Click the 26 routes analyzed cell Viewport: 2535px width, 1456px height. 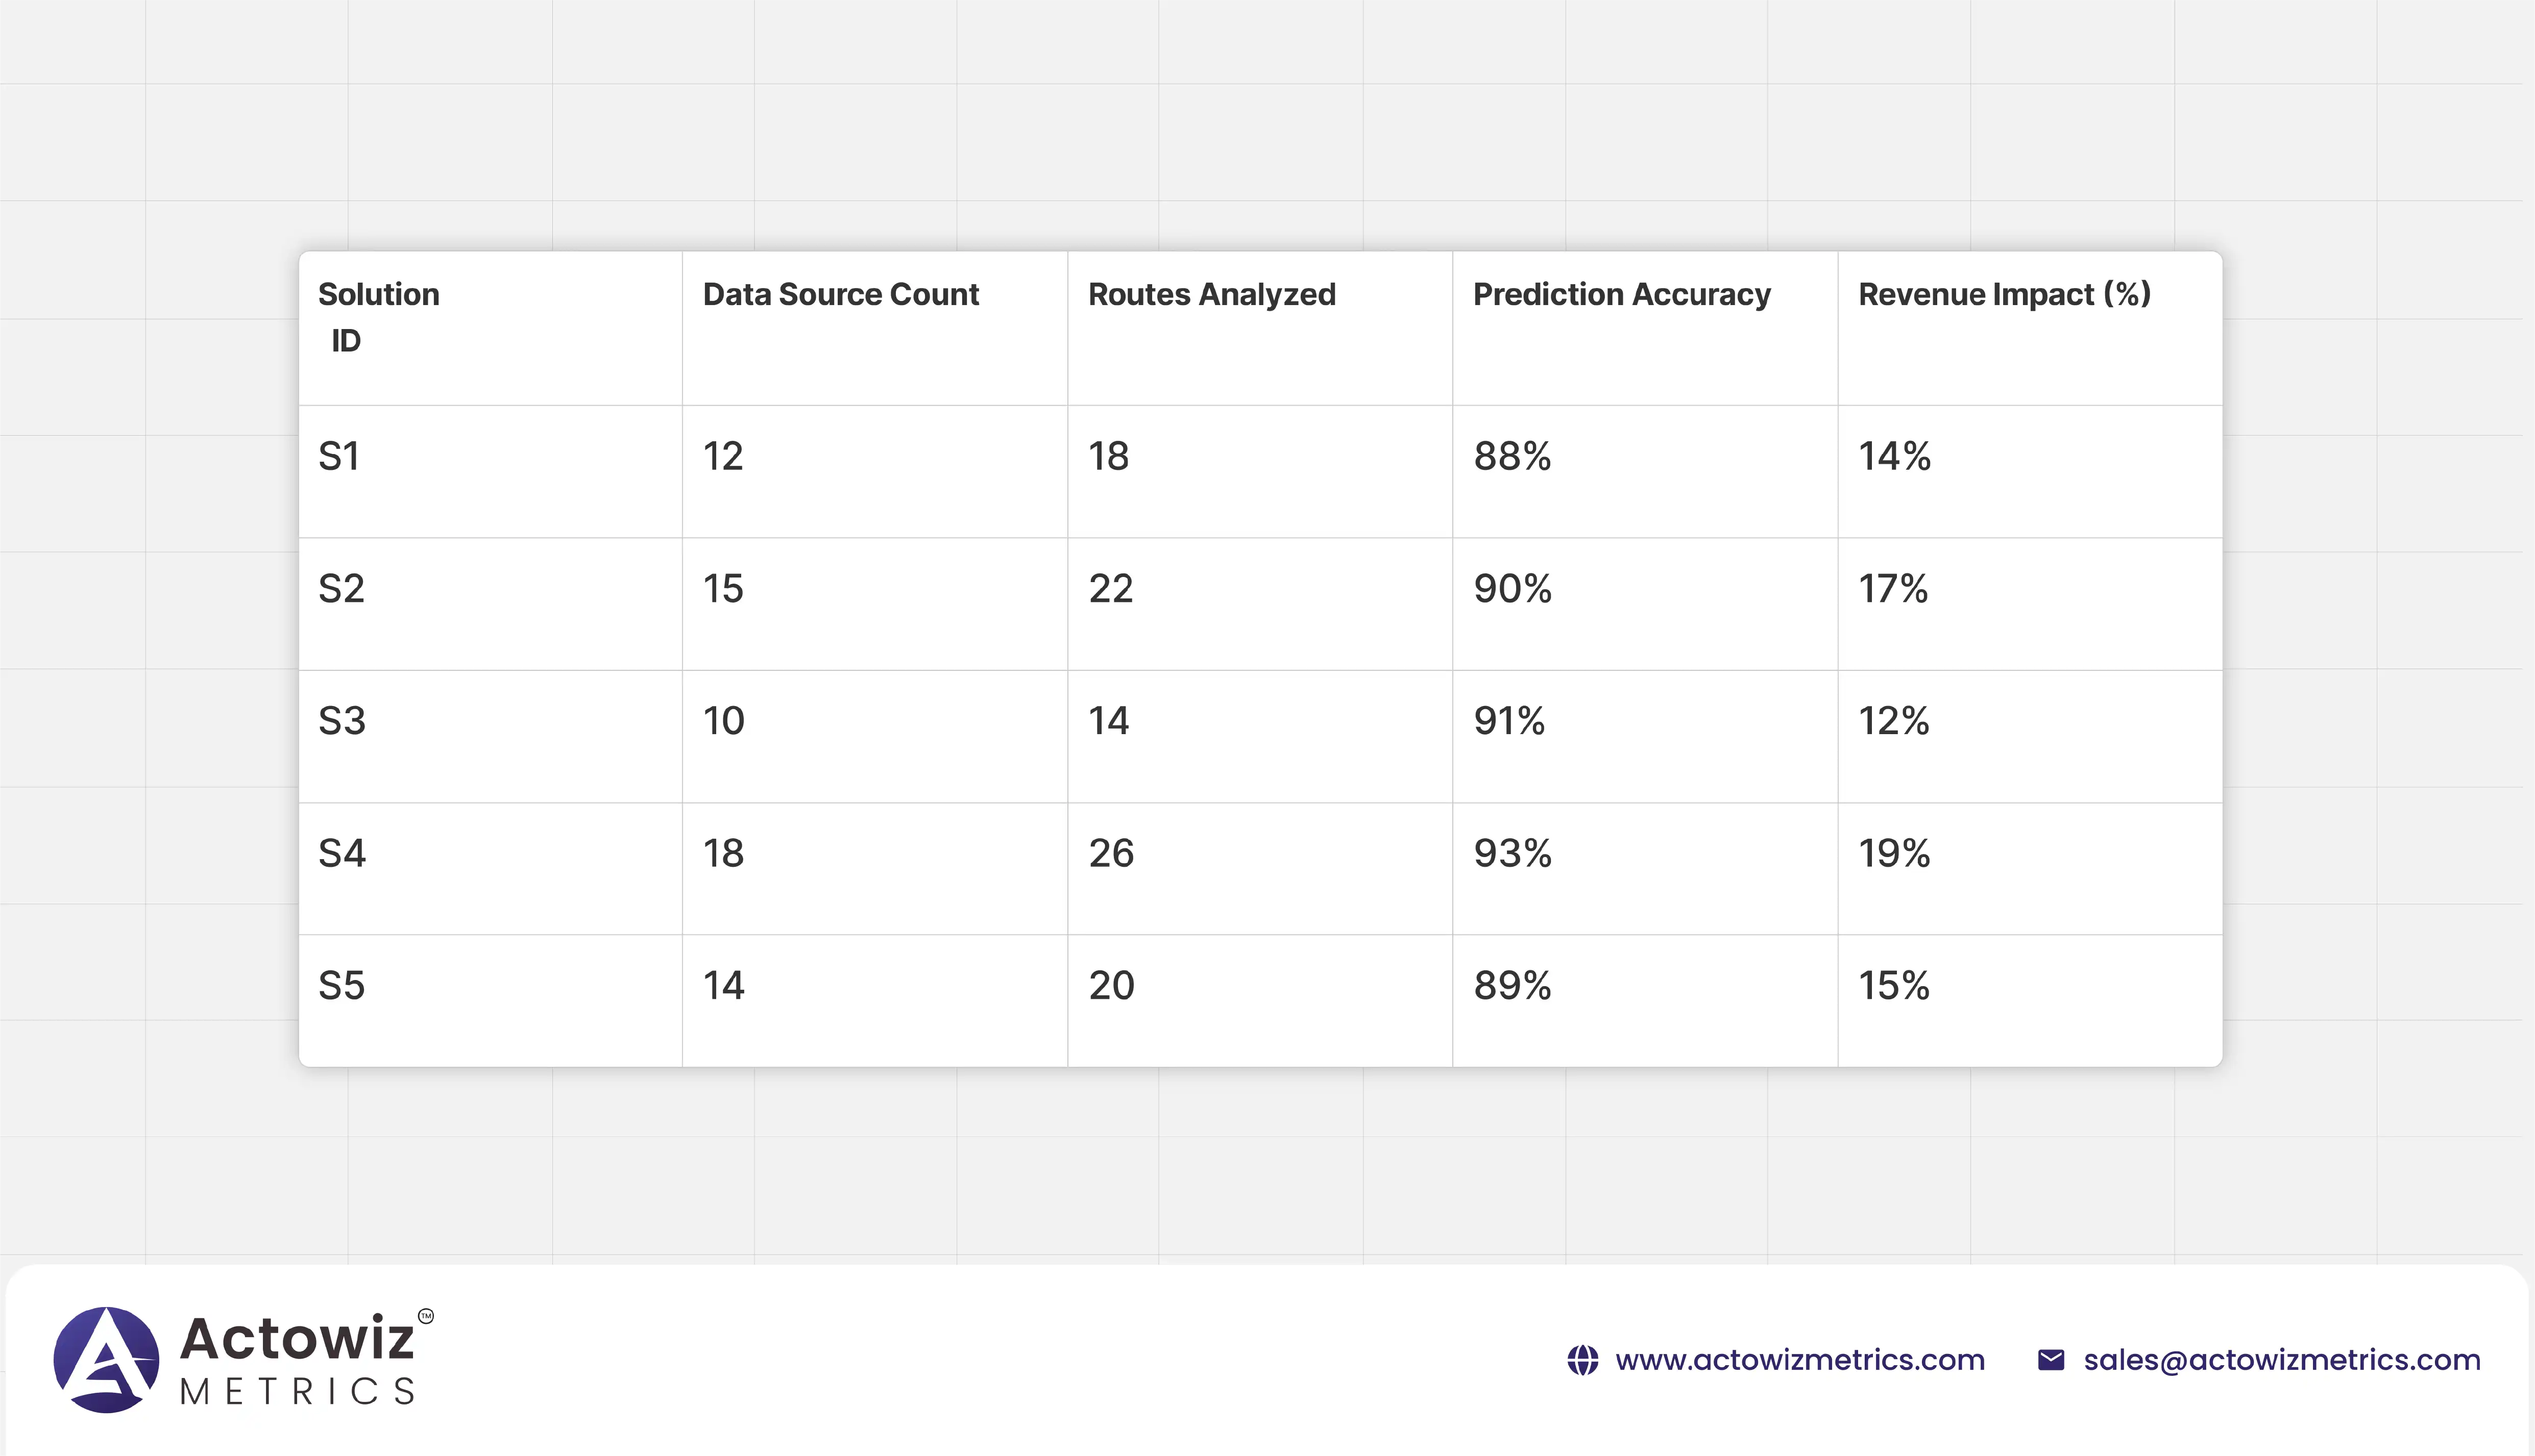click(1110, 853)
